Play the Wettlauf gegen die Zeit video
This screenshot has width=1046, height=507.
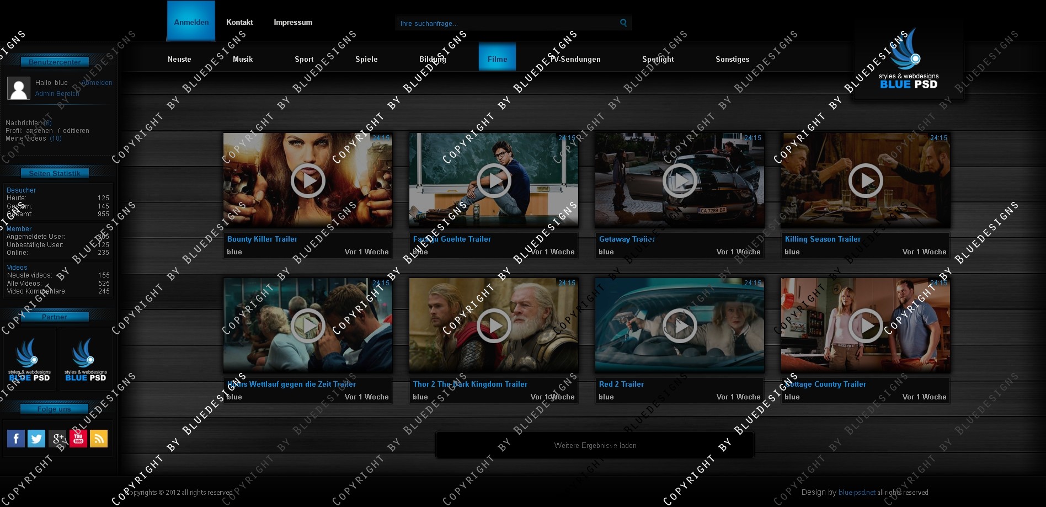pos(308,325)
